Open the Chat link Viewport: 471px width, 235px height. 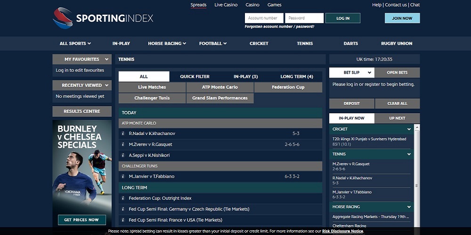click(x=415, y=5)
